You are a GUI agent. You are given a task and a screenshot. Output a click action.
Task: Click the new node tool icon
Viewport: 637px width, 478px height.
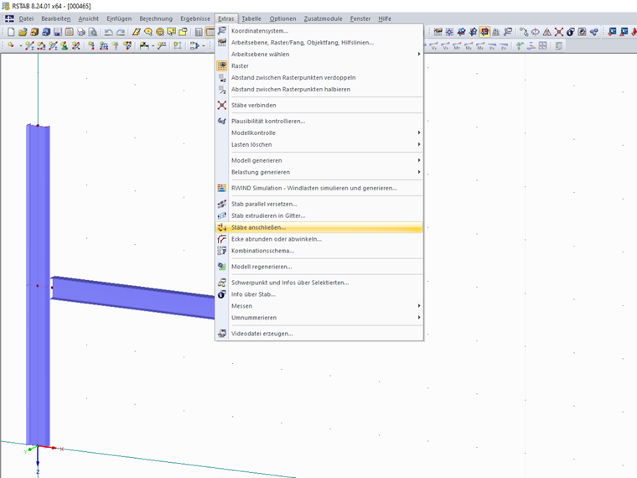[11, 45]
